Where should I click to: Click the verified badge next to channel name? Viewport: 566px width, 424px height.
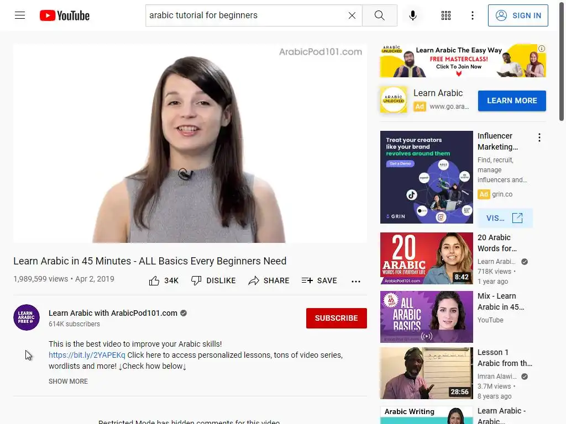[x=184, y=313]
